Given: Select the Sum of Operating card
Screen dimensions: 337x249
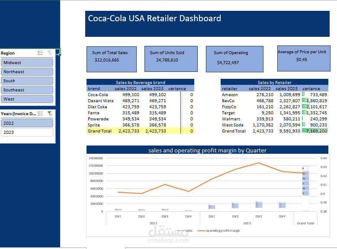Looking at the screenshot, I should click(235, 59).
